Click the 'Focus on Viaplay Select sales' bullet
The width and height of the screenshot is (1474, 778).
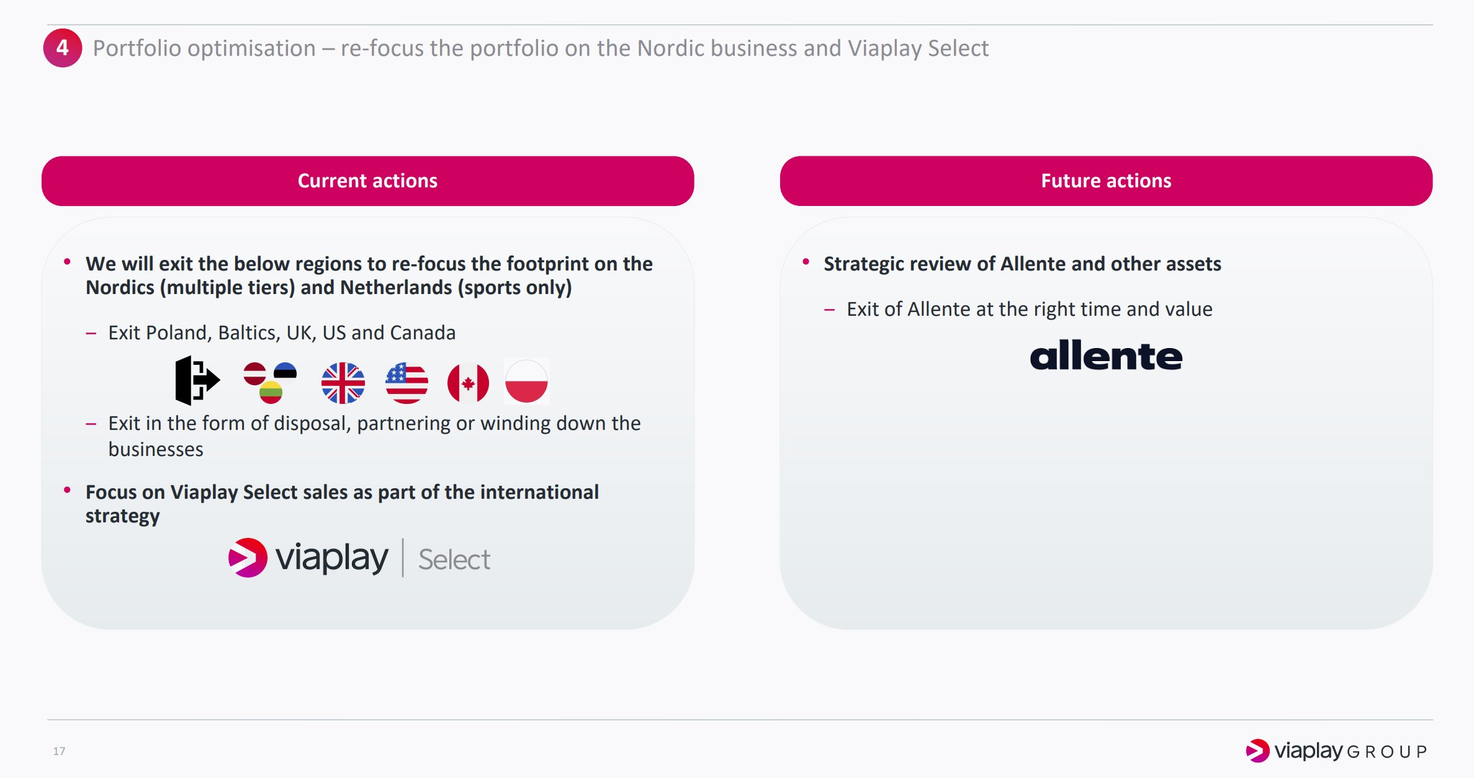342,504
